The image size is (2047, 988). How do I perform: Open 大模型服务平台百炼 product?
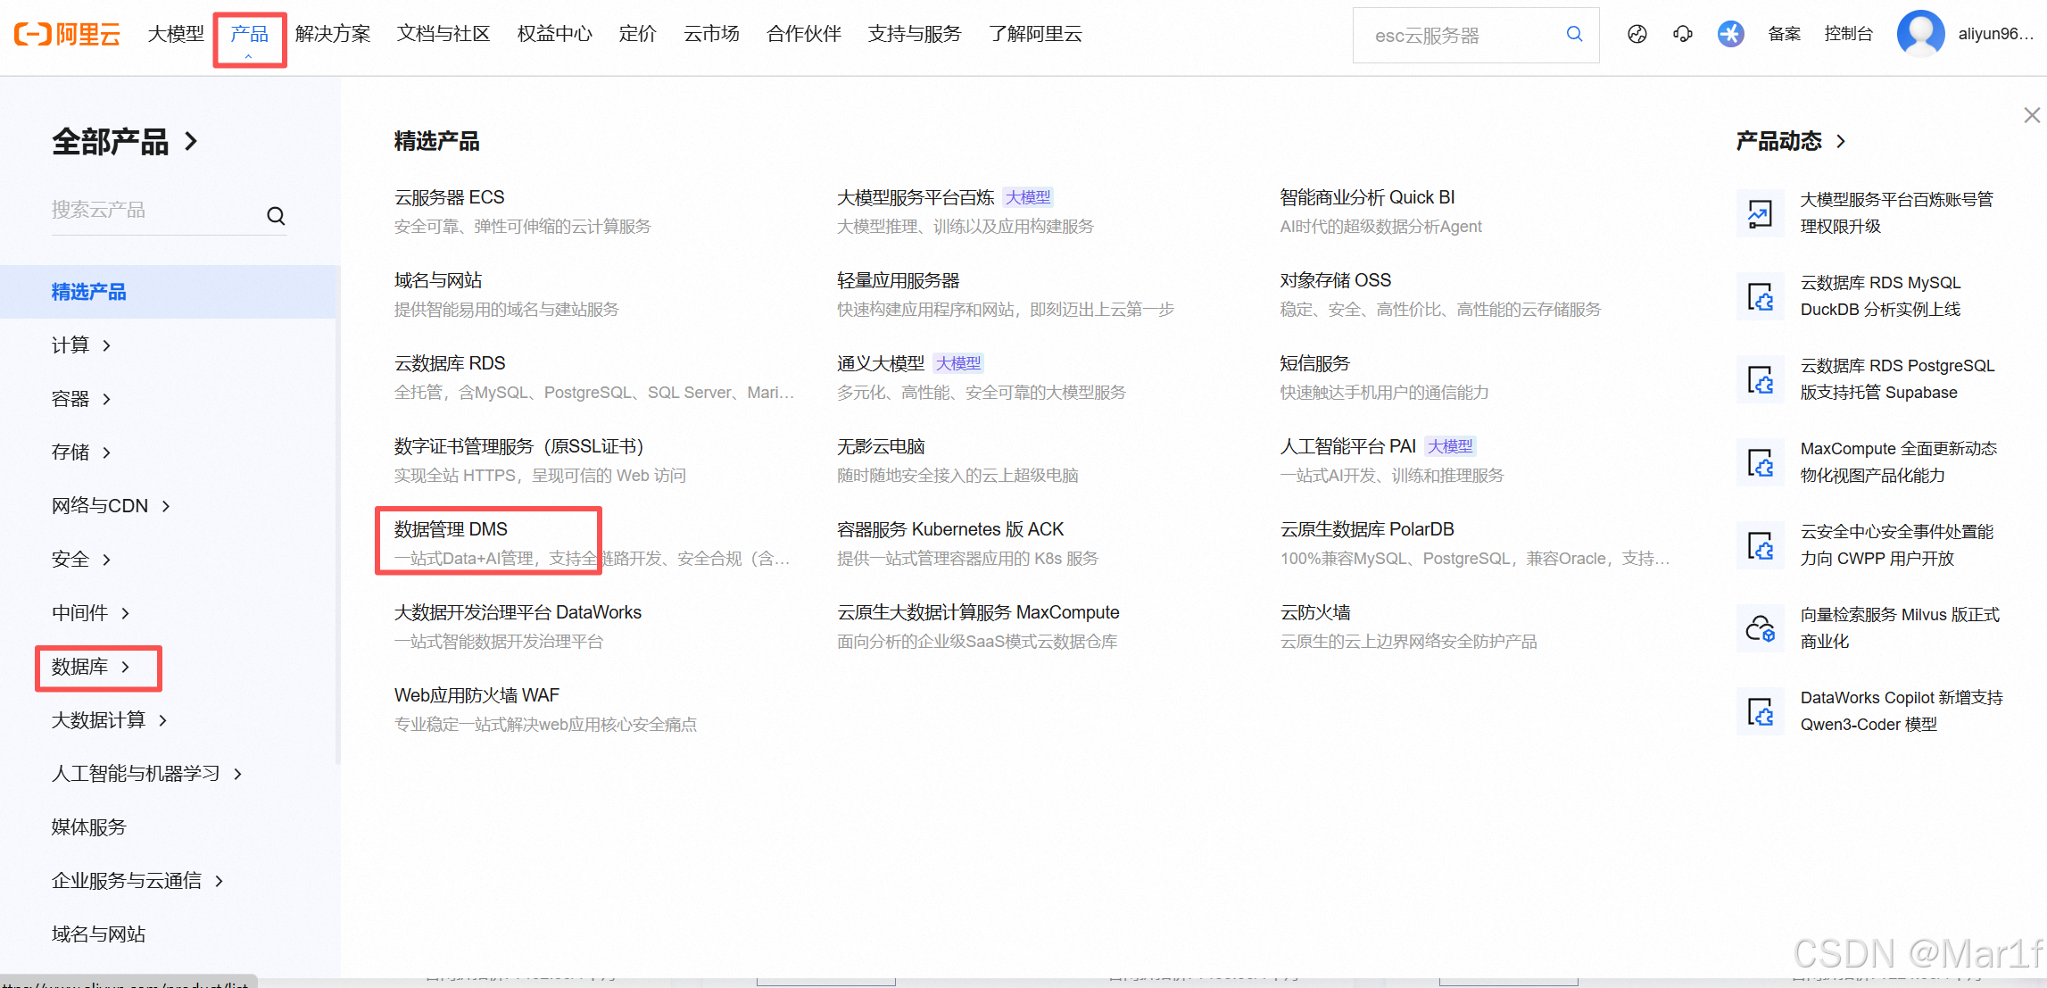[916, 197]
